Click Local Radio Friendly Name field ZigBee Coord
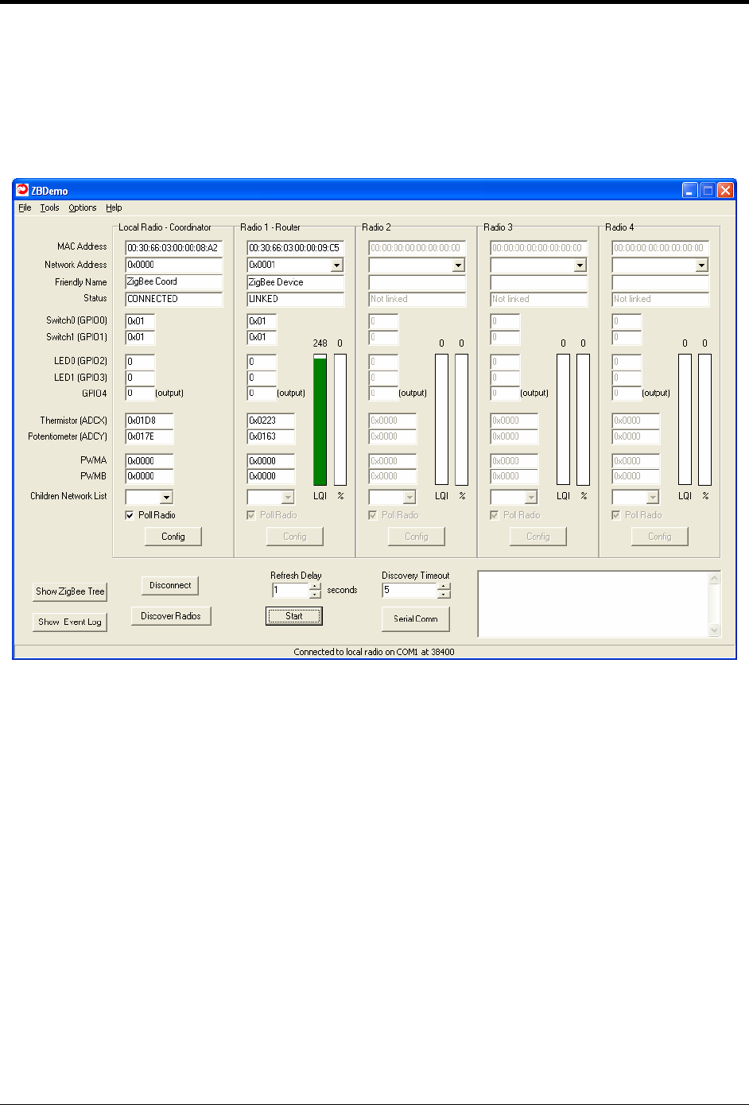The height and width of the screenshot is (1105, 749). click(x=174, y=282)
